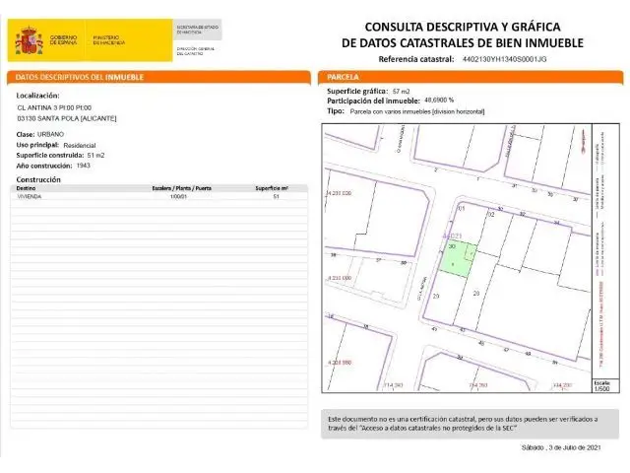This screenshot has height=473, width=630.
Task: Click the 'CONSULTA DESCRIPTIVA Y GRÁFICA' title line
Action: click(463, 27)
